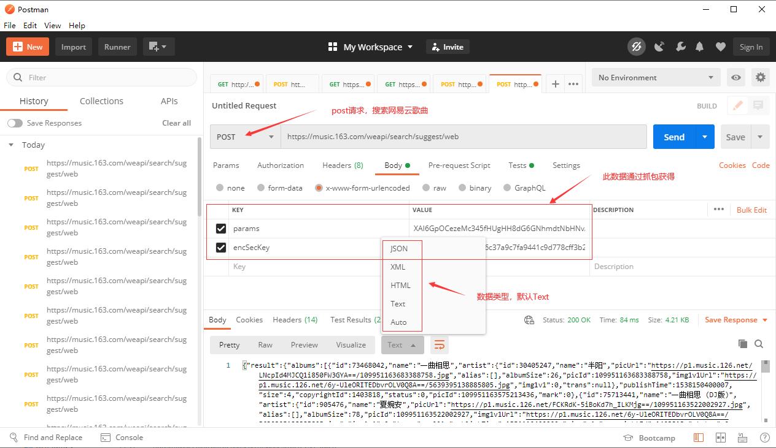Open the help question mark icon

click(765, 438)
